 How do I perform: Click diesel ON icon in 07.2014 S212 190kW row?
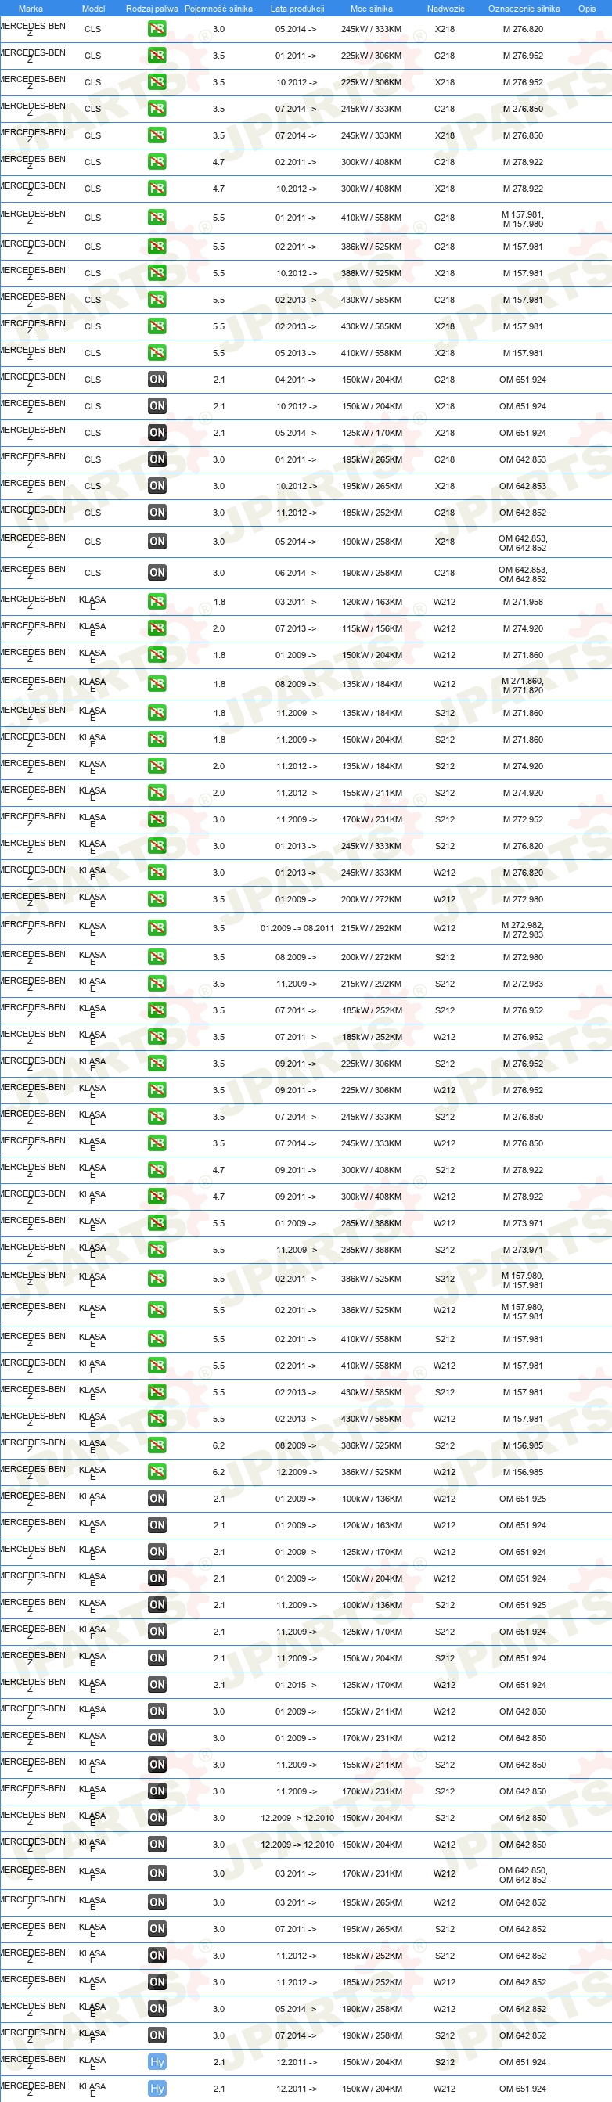[157, 2035]
